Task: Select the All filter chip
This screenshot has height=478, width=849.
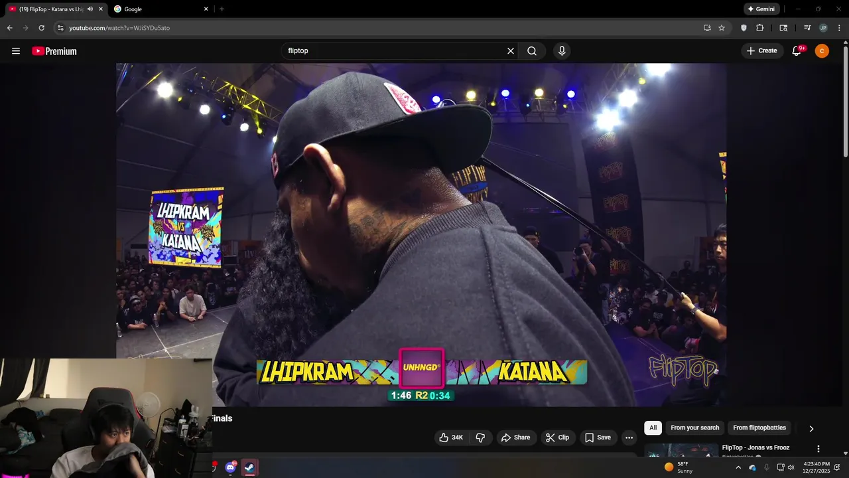Action: (x=653, y=428)
